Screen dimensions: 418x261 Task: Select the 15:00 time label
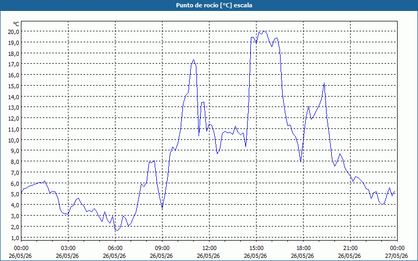(256, 248)
